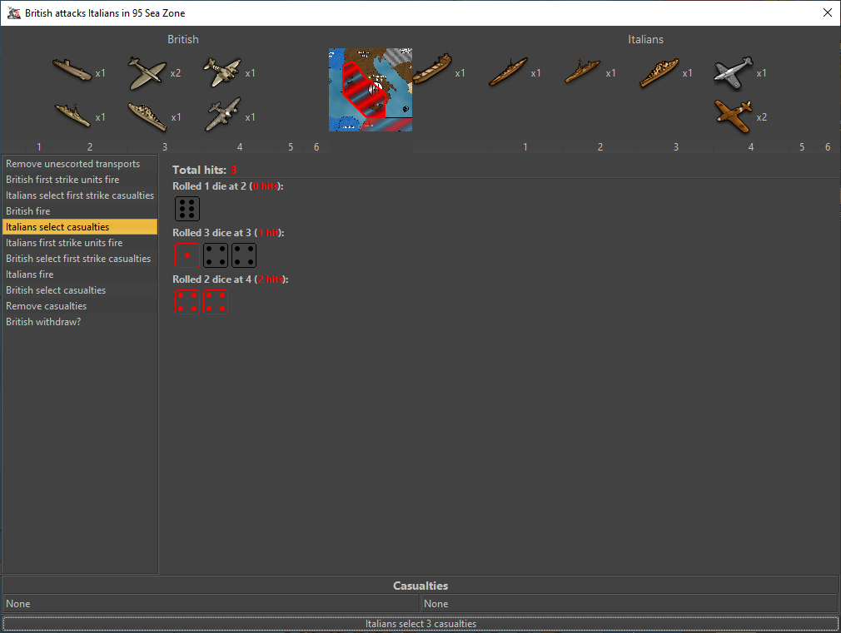Select the British fighter plane icon x2

[x=147, y=73]
